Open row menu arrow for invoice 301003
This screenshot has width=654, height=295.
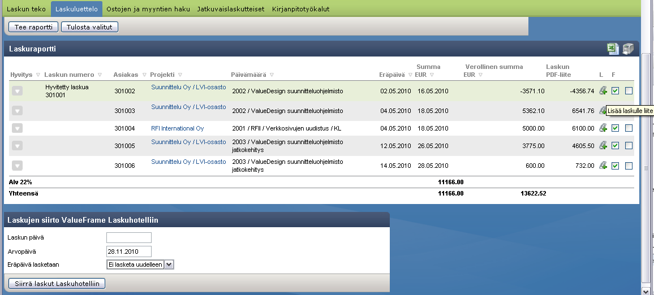17,110
